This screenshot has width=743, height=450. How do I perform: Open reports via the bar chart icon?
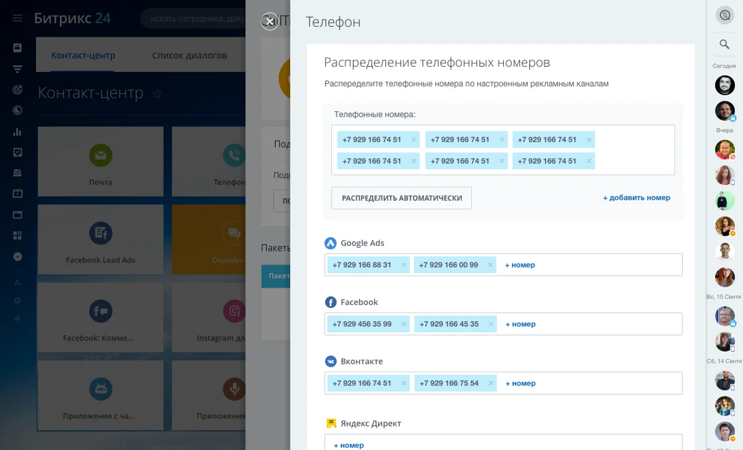coord(17,132)
